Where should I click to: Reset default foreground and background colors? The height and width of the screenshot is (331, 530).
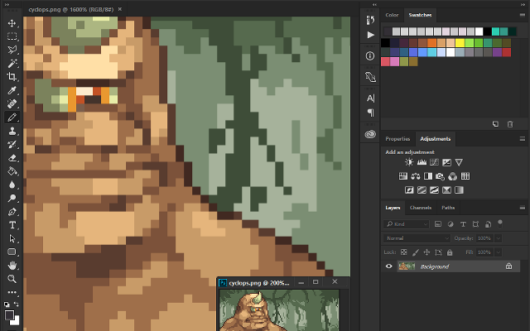[7, 304]
